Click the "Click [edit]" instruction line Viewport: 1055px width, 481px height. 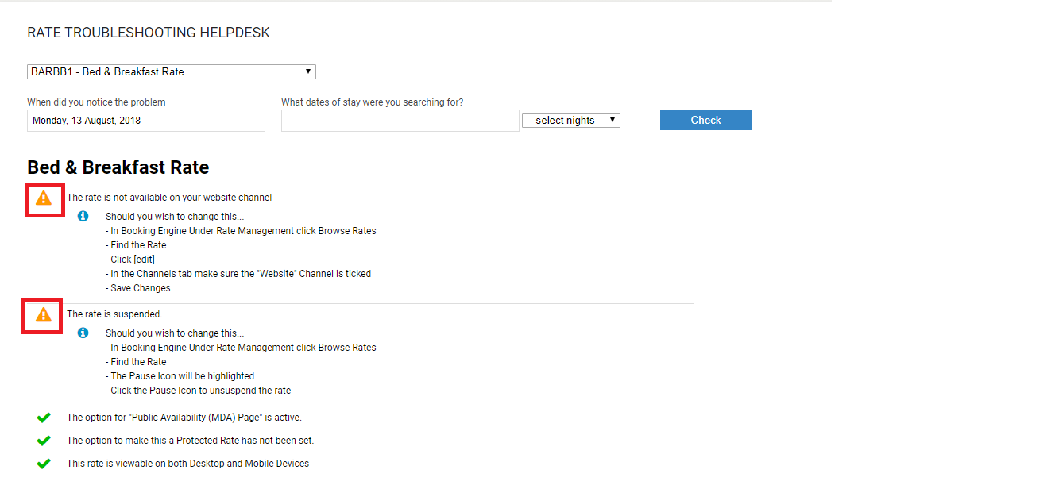coord(132,260)
